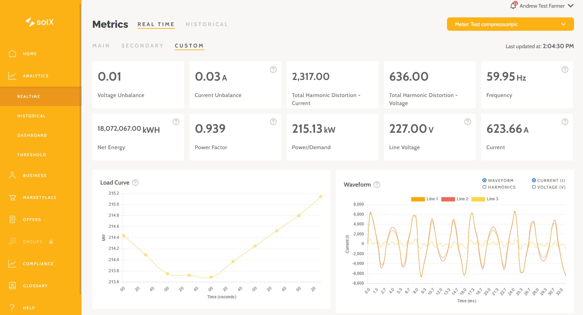Click help icon on Frequency card
Screen dimensions: 583x315
(565, 70)
